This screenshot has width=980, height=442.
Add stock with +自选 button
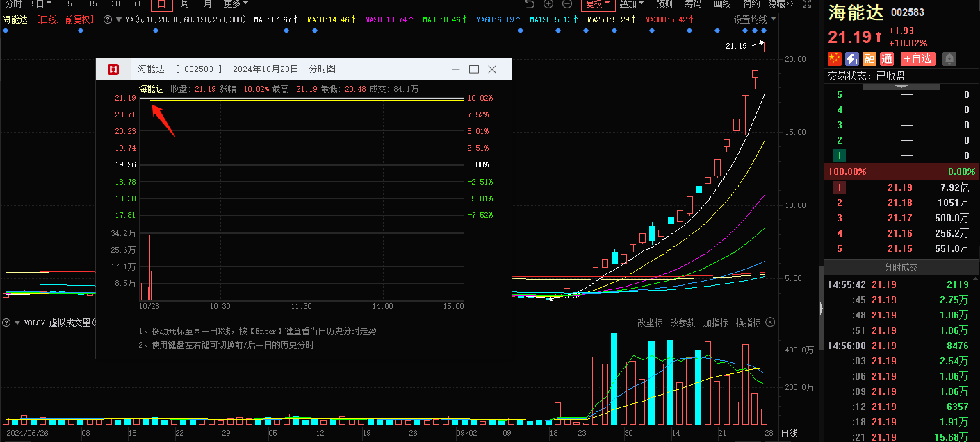coord(918,59)
